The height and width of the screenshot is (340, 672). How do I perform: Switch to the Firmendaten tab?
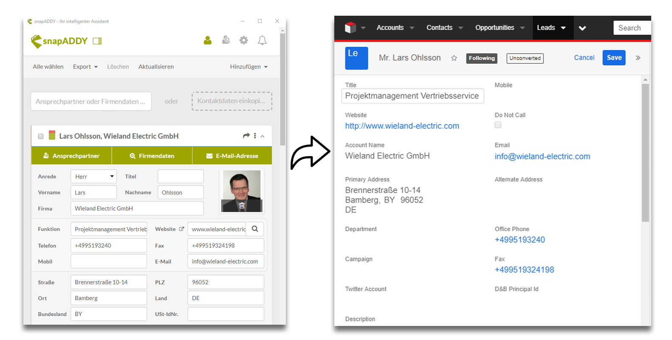152,156
